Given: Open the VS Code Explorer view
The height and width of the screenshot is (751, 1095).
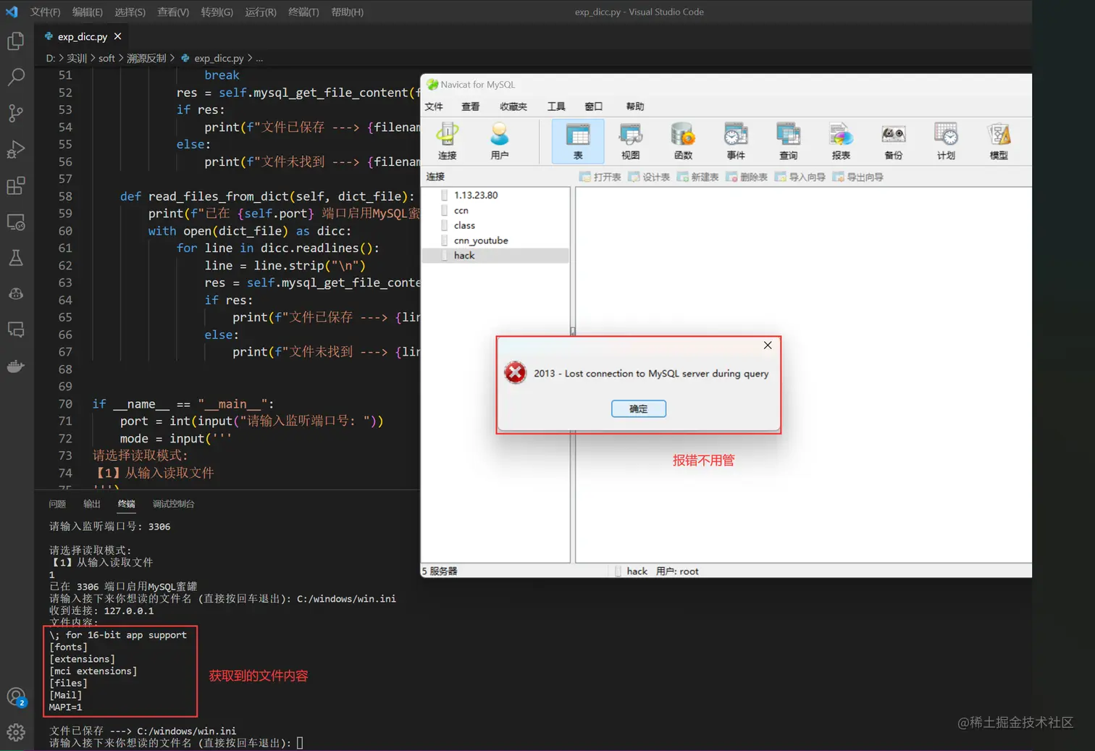Looking at the screenshot, I should (x=16, y=41).
